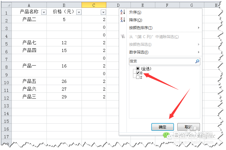Select column F header

tap(167, 5)
